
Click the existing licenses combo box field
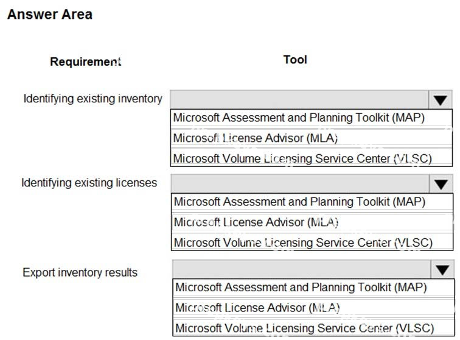[300, 184]
